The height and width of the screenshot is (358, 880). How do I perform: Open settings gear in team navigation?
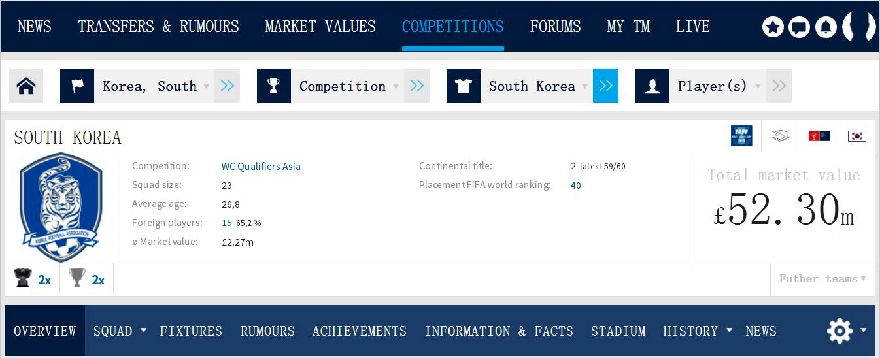(839, 331)
